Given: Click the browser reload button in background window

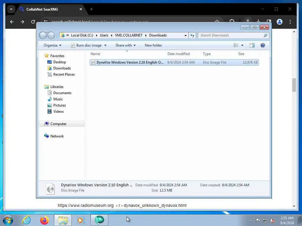Looking at the screenshot, I should [x=33, y=22].
